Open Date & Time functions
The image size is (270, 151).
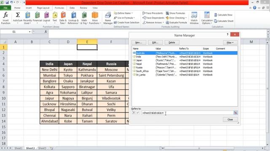pos(63,18)
